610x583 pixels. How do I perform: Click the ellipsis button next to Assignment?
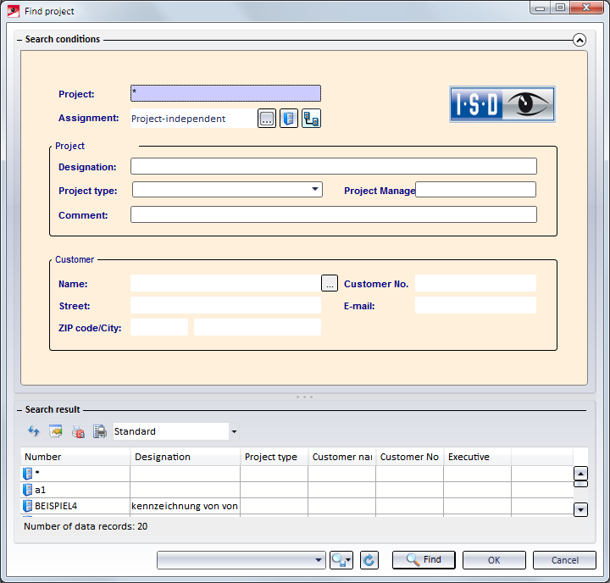[x=267, y=119]
